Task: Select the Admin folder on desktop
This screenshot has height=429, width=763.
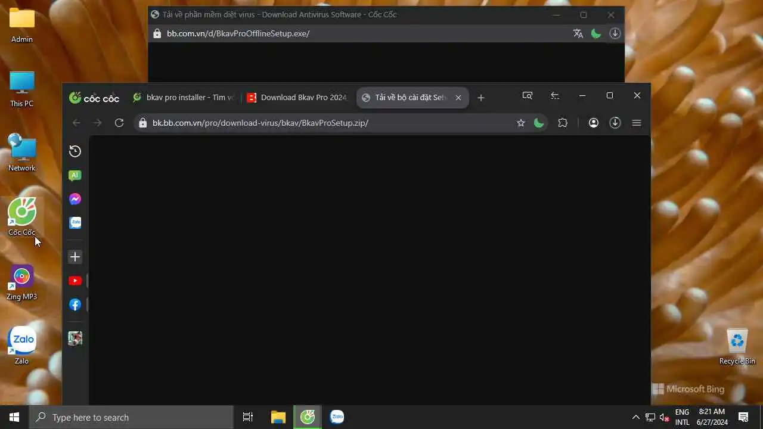Action: coord(22,24)
